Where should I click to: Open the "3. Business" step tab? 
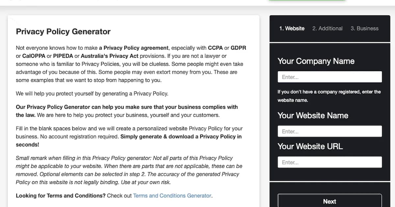(364, 28)
